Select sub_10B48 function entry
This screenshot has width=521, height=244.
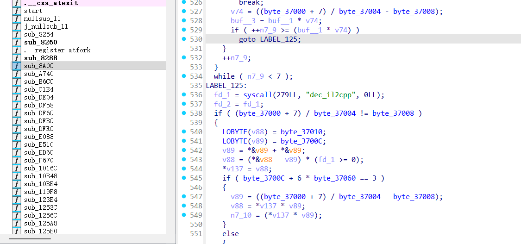41,176
